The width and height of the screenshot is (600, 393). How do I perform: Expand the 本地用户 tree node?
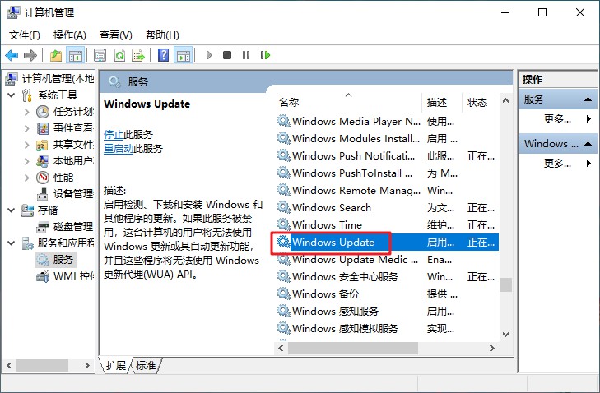pyautogui.click(x=26, y=161)
